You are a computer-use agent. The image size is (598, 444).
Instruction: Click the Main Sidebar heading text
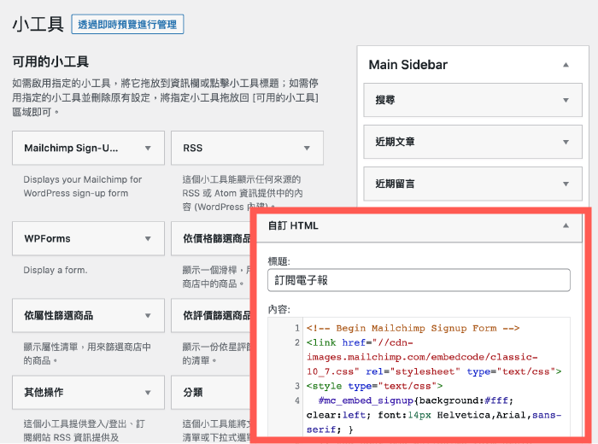pos(407,65)
